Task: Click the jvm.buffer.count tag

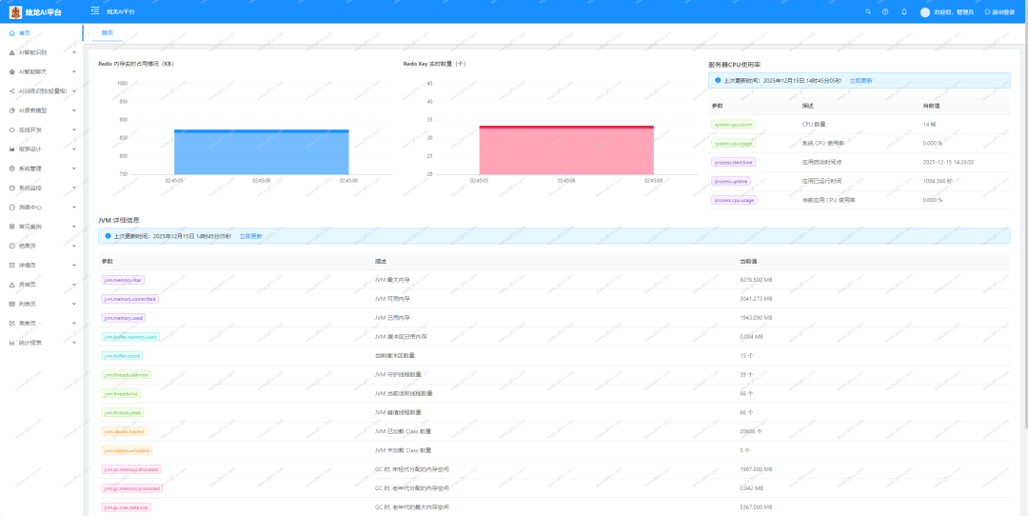Action: (122, 355)
